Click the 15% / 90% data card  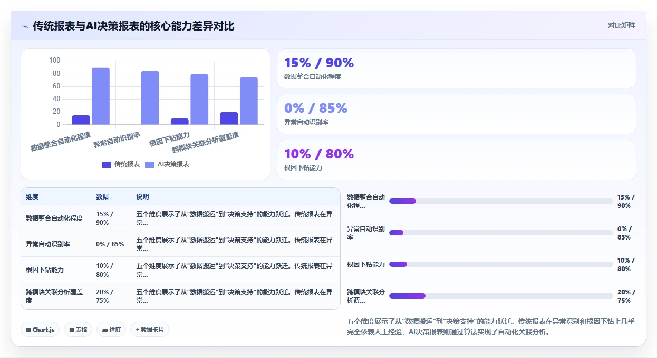tap(457, 68)
